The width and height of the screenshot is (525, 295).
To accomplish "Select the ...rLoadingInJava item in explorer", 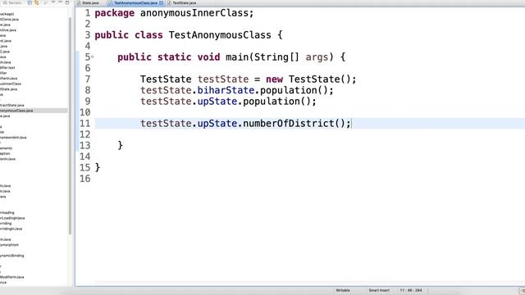I will (12, 218).
